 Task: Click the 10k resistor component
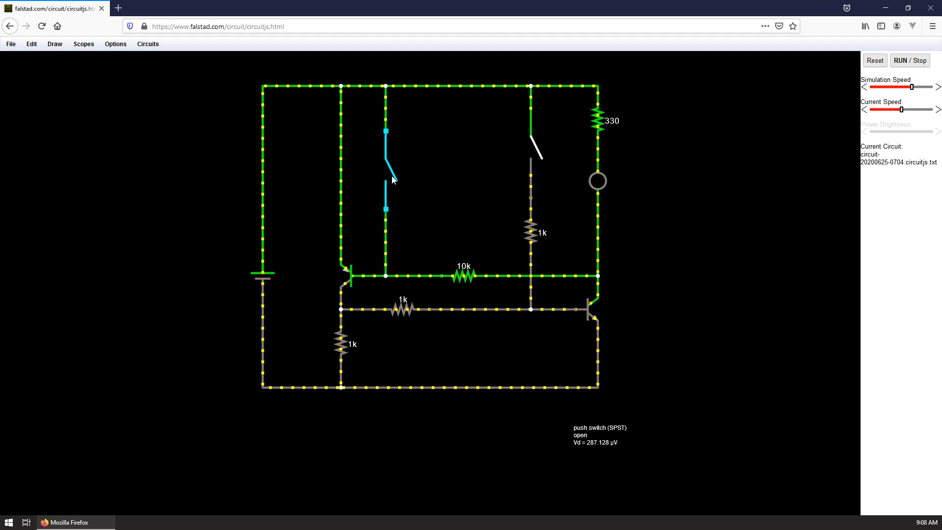pyautogui.click(x=463, y=275)
